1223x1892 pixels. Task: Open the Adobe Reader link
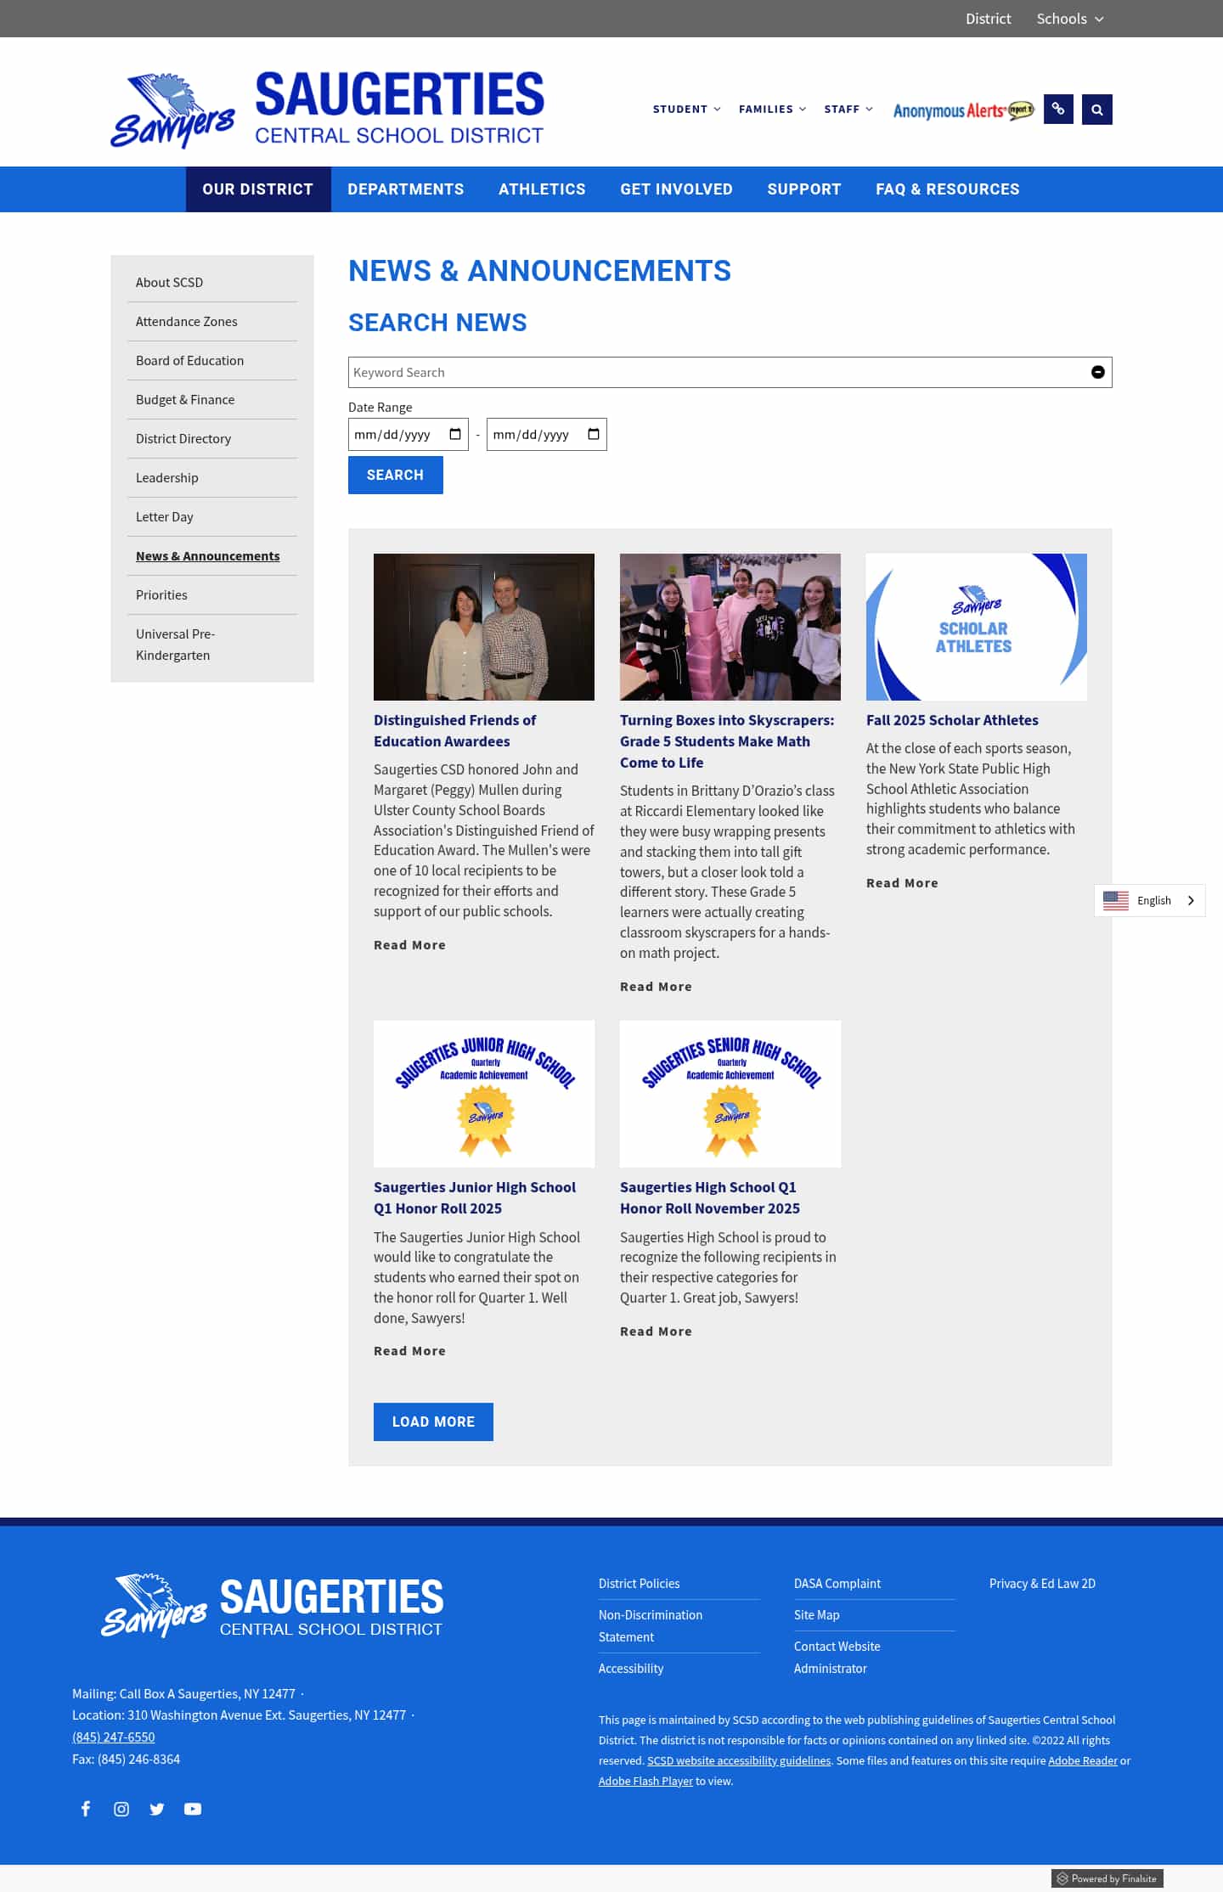(1083, 1760)
